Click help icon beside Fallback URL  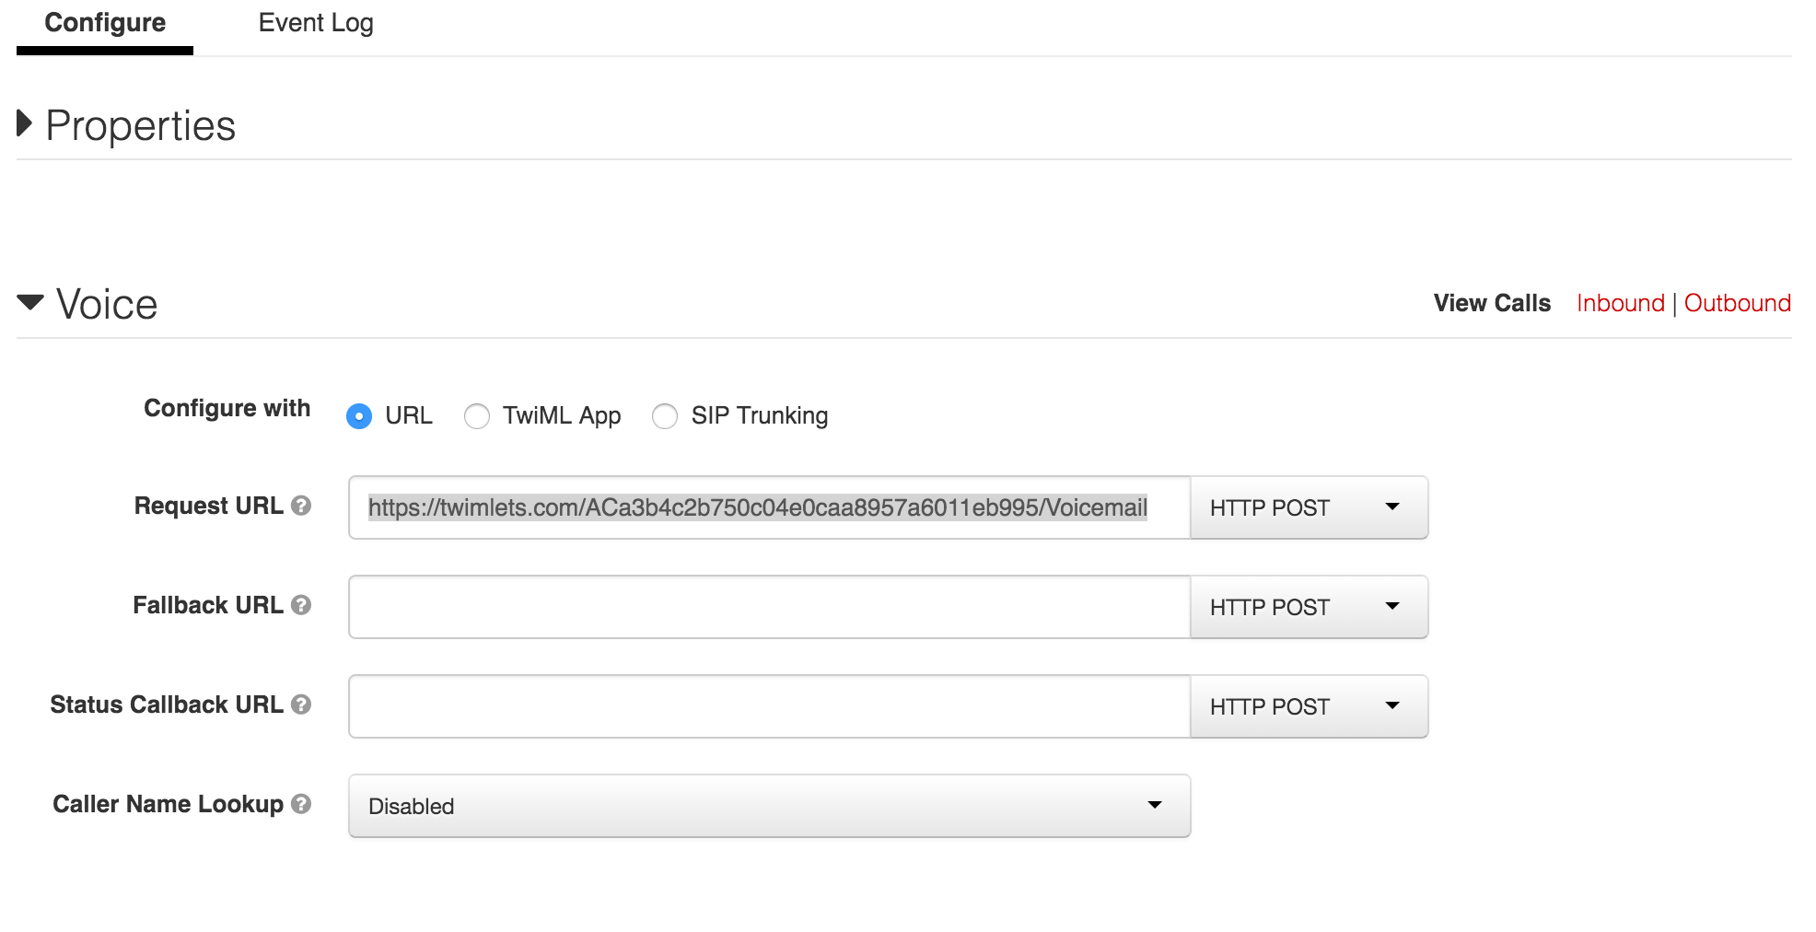pos(301,605)
